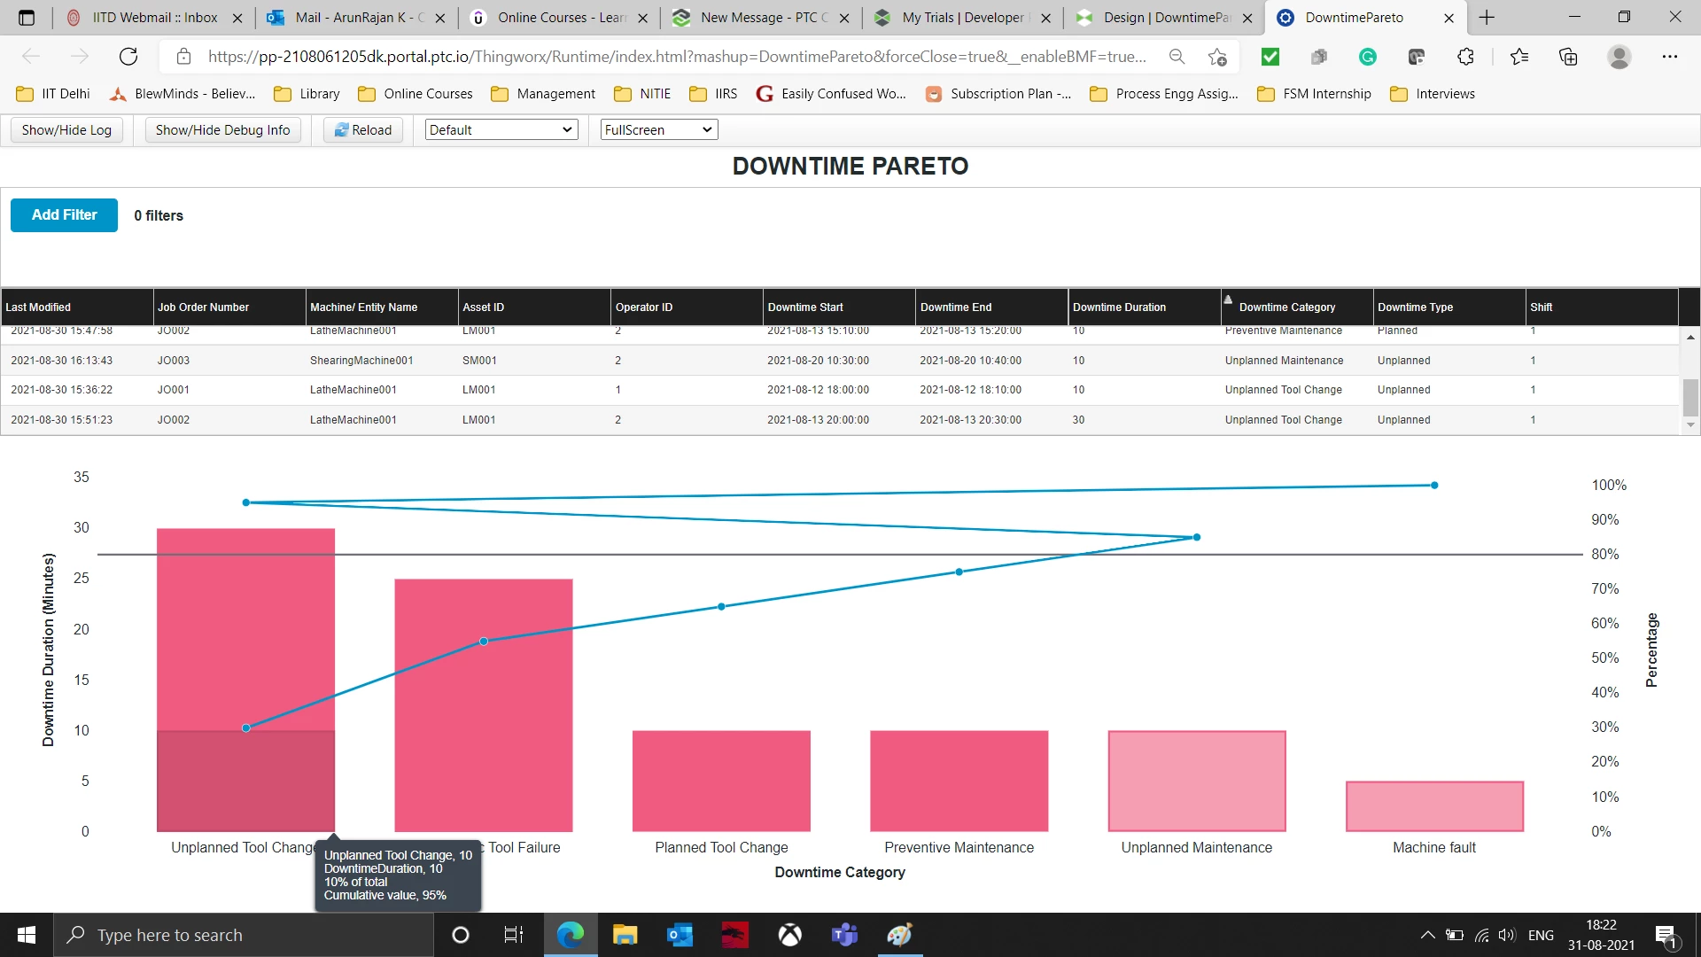Open browser Settings and more menu
Screen dimensions: 1701x957
(1669, 57)
